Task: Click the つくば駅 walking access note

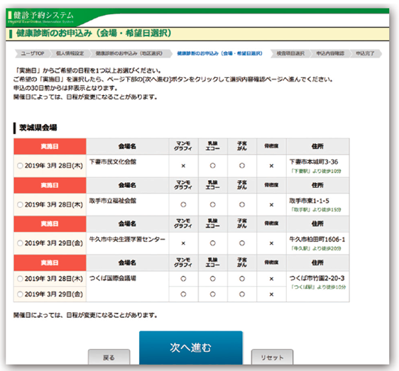Action: pos(318,287)
